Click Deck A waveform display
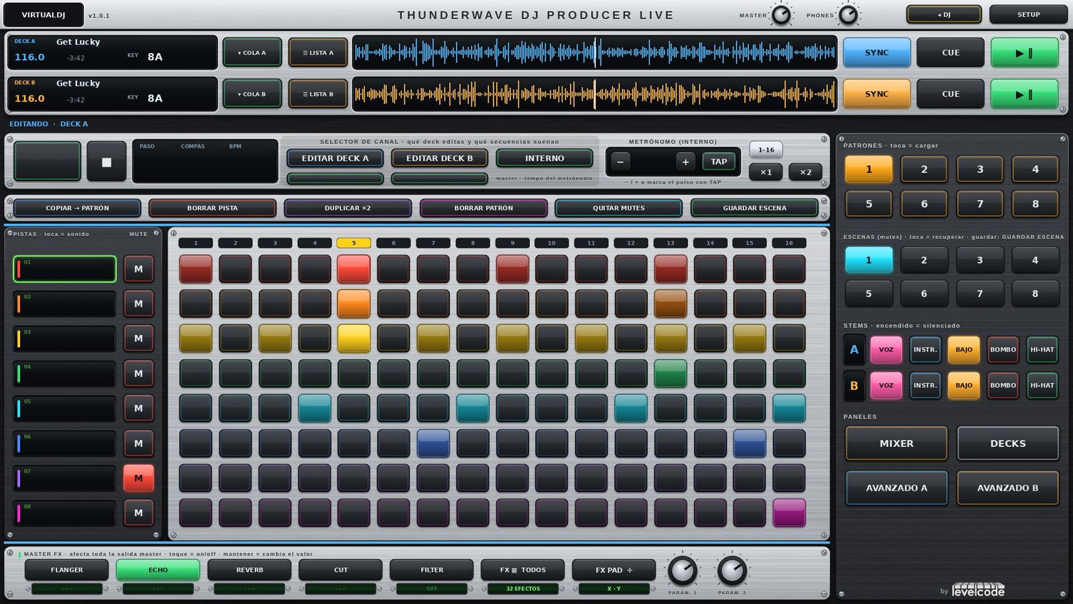Image resolution: width=1073 pixels, height=604 pixels. tap(595, 52)
